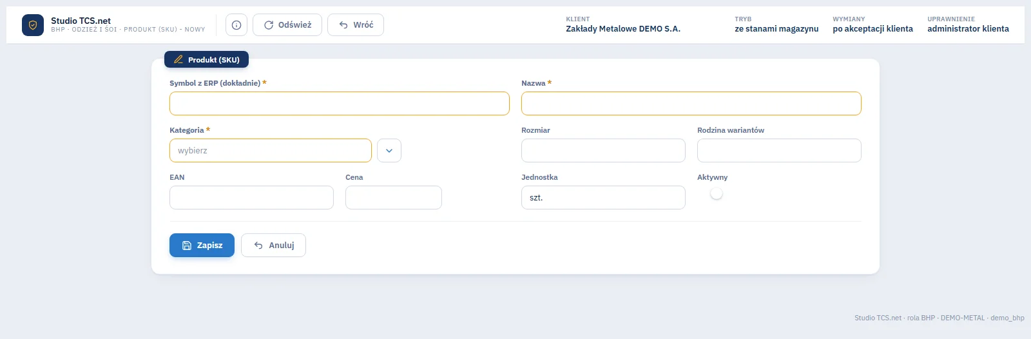Click the 'po akceptacji klienta' text
The width and height of the screenshot is (1031, 339).
[x=872, y=29]
